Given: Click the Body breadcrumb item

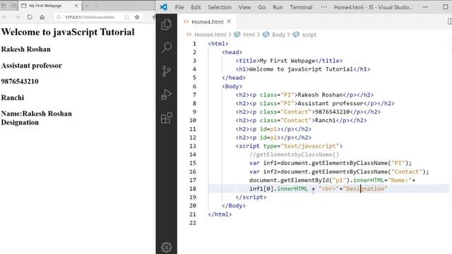Looking at the screenshot, I should tap(278, 35).
